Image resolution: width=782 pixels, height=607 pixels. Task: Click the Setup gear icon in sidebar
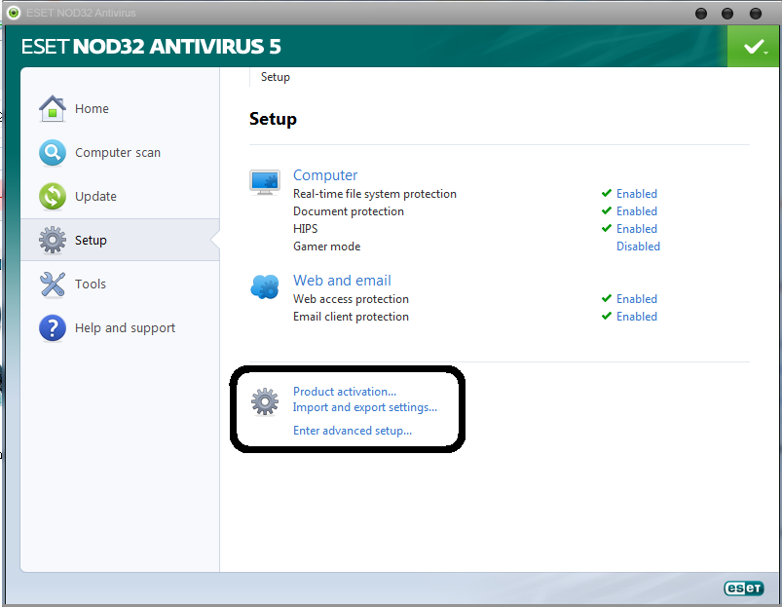[53, 240]
